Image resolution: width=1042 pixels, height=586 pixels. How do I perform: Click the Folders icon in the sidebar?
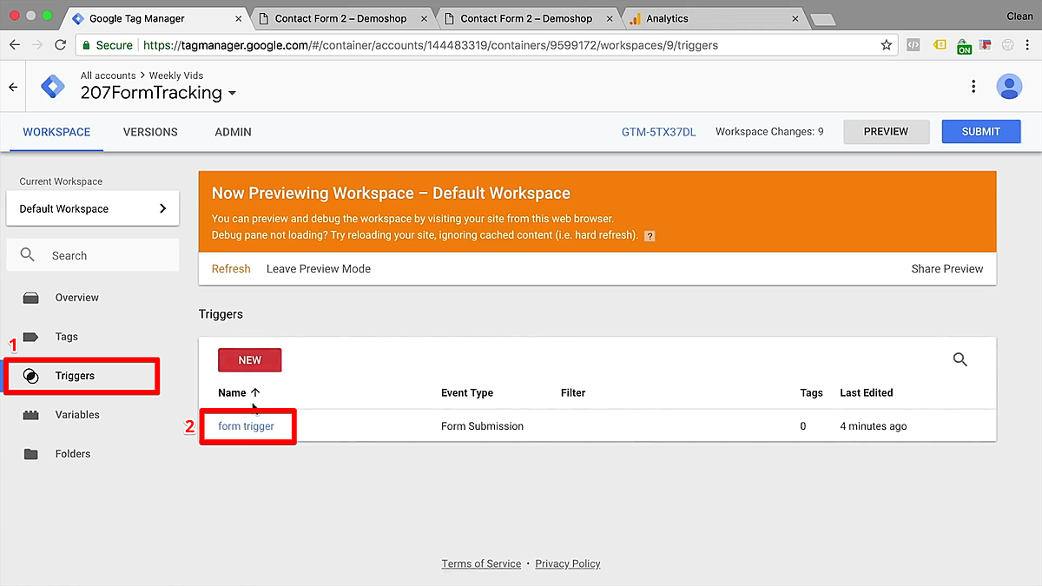pyautogui.click(x=31, y=454)
